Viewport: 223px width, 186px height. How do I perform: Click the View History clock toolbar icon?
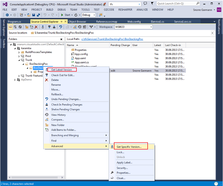click(x=80, y=27)
